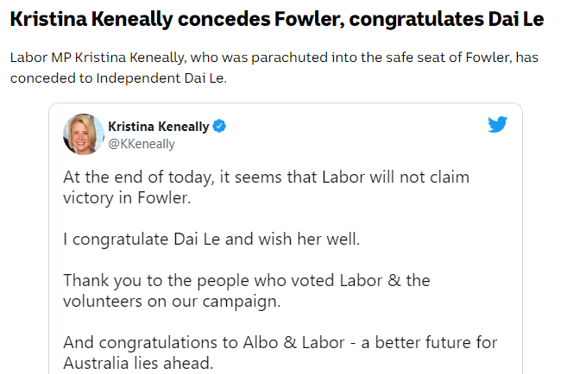Click "conceded to Independent Dai Le." line
This screenshot has width=573, height=374.
point(118,78)
